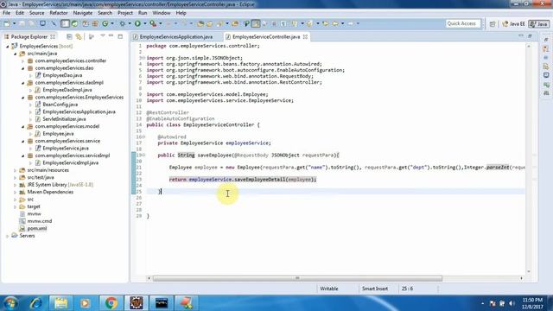Expand the src/main/resources folder
The width and height of the screenshot is (553, 311).
16,170
